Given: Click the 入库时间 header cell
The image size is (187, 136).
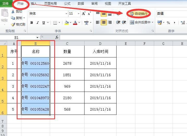Looking at the screenshot, I should (100, 52).
